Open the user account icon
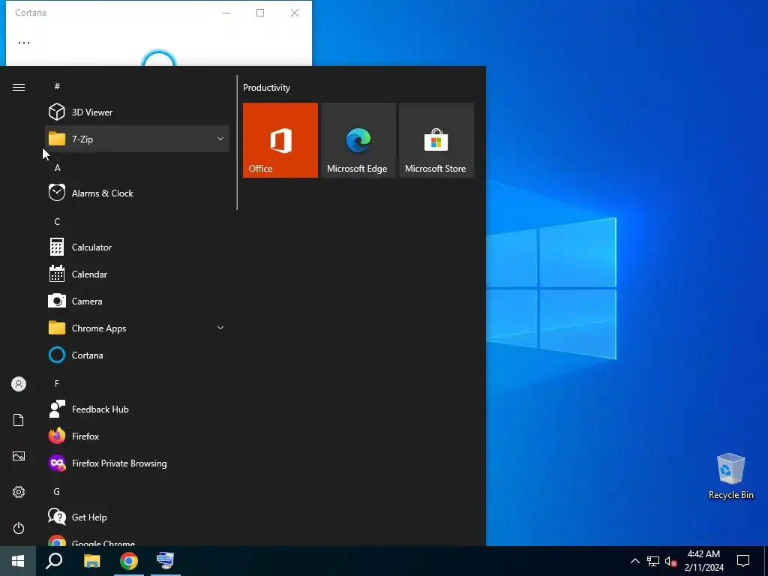The height and width of the screenshot is (576, 768). [19, 384]
